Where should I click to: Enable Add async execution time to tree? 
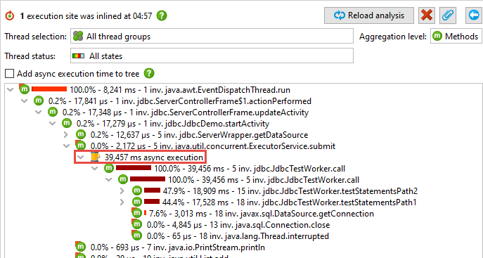(10, 74)
